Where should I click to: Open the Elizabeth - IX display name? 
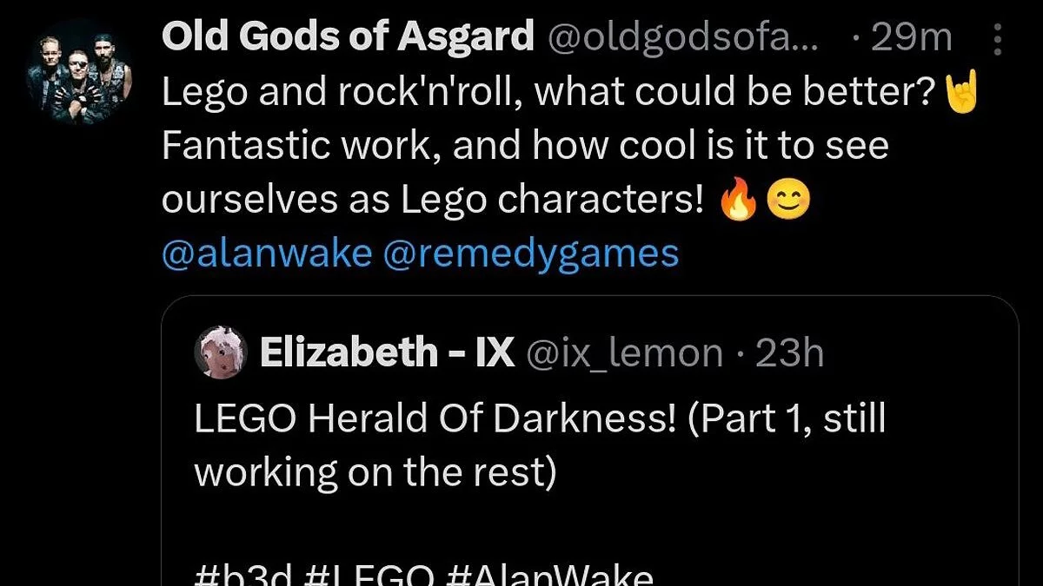387,353
